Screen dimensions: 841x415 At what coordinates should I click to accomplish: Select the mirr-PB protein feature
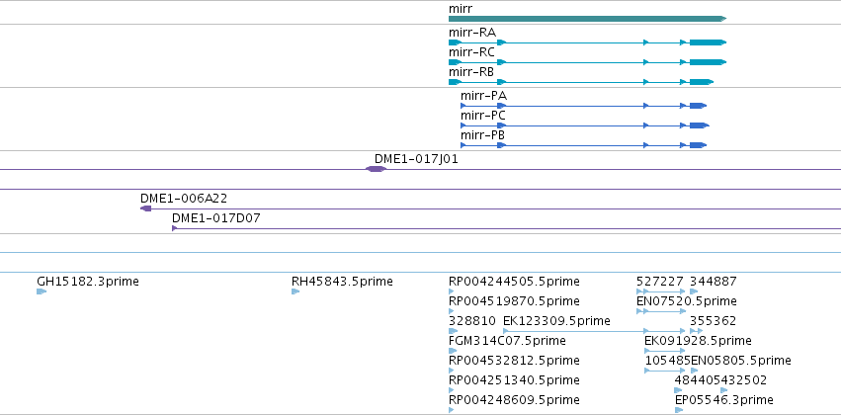(583, 145)
